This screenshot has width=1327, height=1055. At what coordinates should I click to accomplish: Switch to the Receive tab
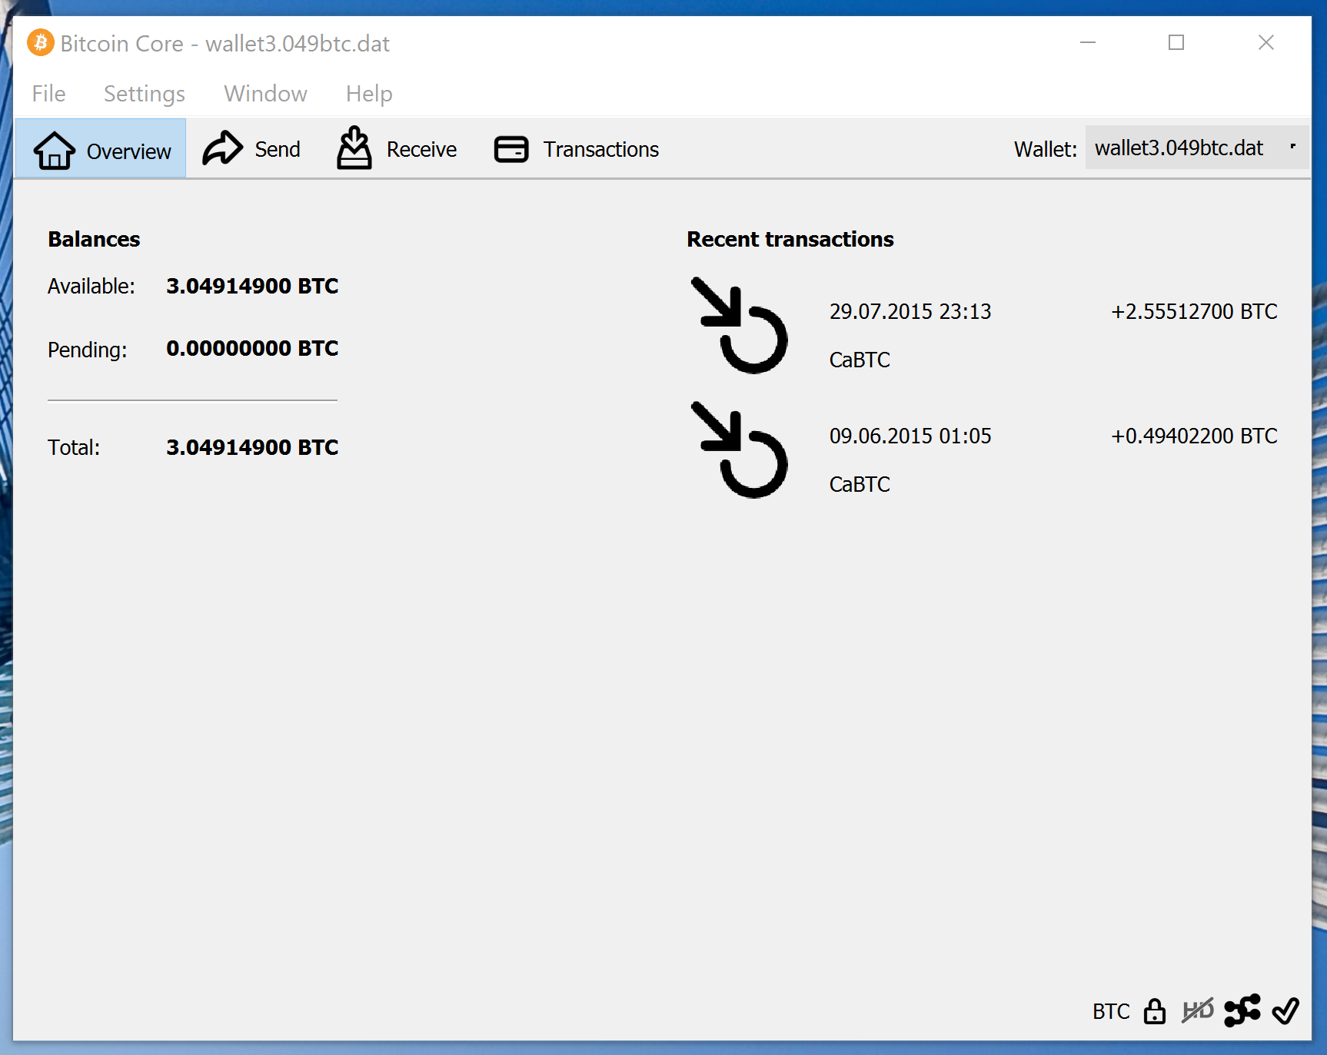coord(397,149)
